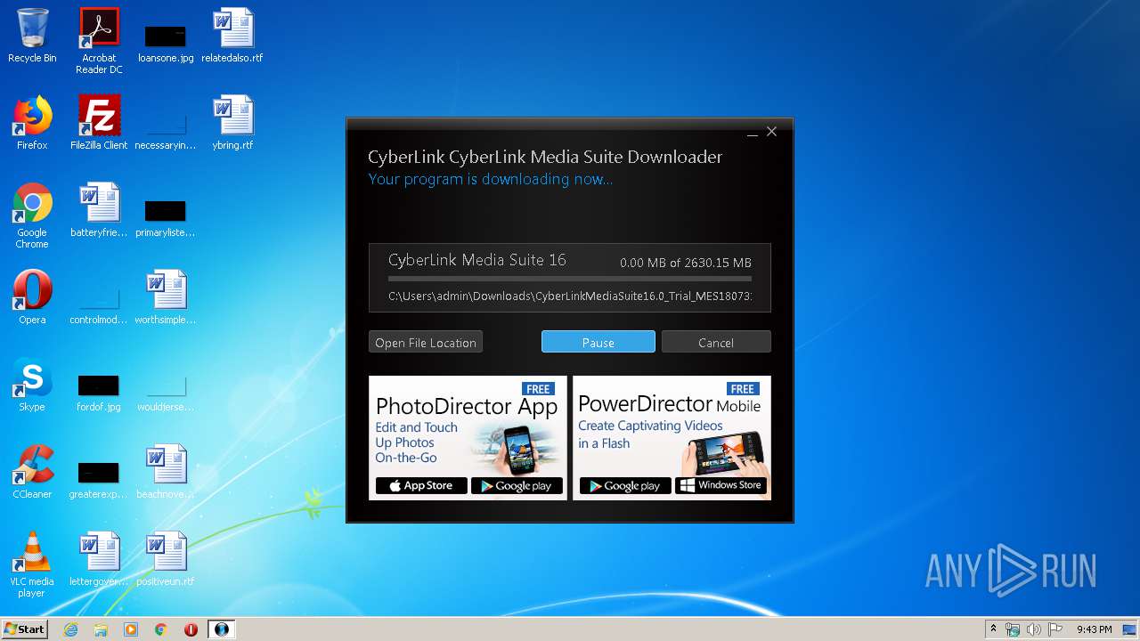Image resolution: width=1140 pixels, height=641 pixels.
Task: Click 'CyberLink Media Suite 16' label
Action: (x=477, y=260)
